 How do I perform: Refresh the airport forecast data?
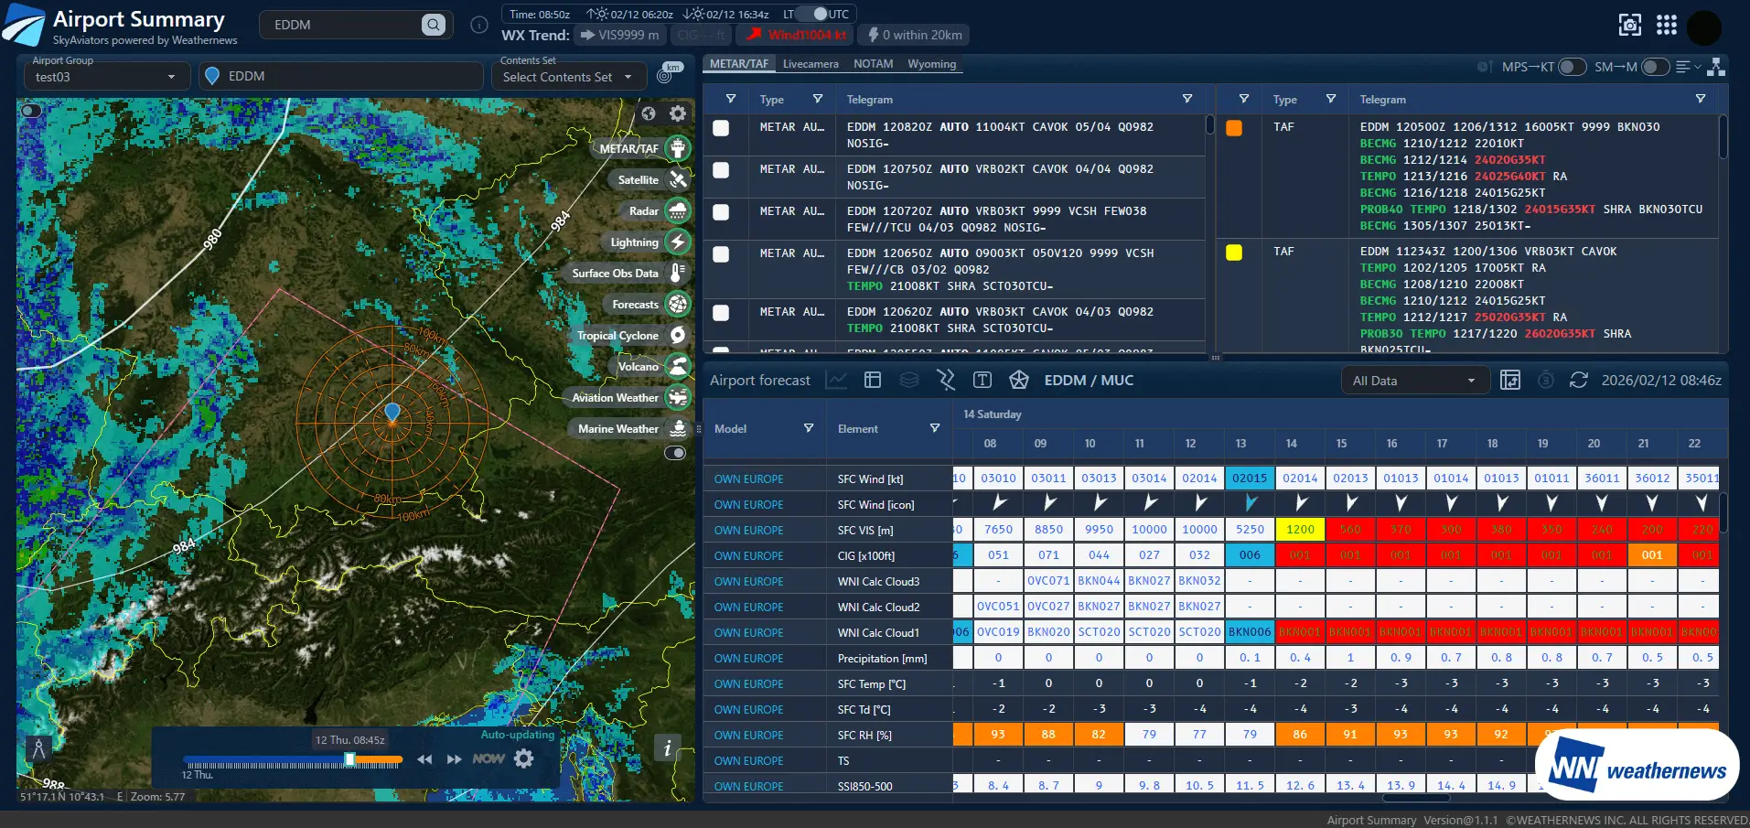[1578, 381]
